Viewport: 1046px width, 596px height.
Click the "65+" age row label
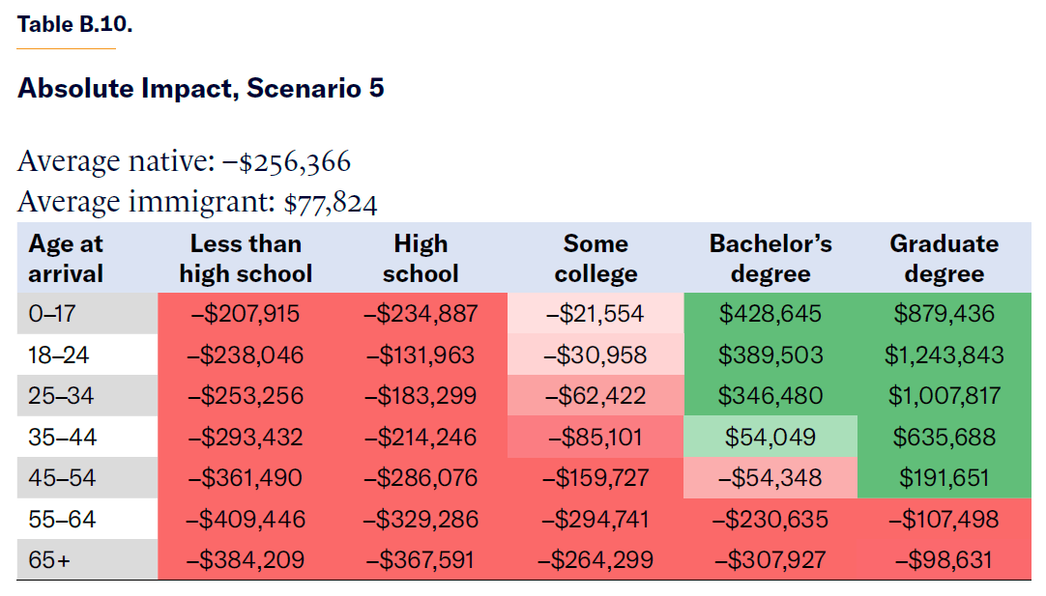(x=49, y=560)
